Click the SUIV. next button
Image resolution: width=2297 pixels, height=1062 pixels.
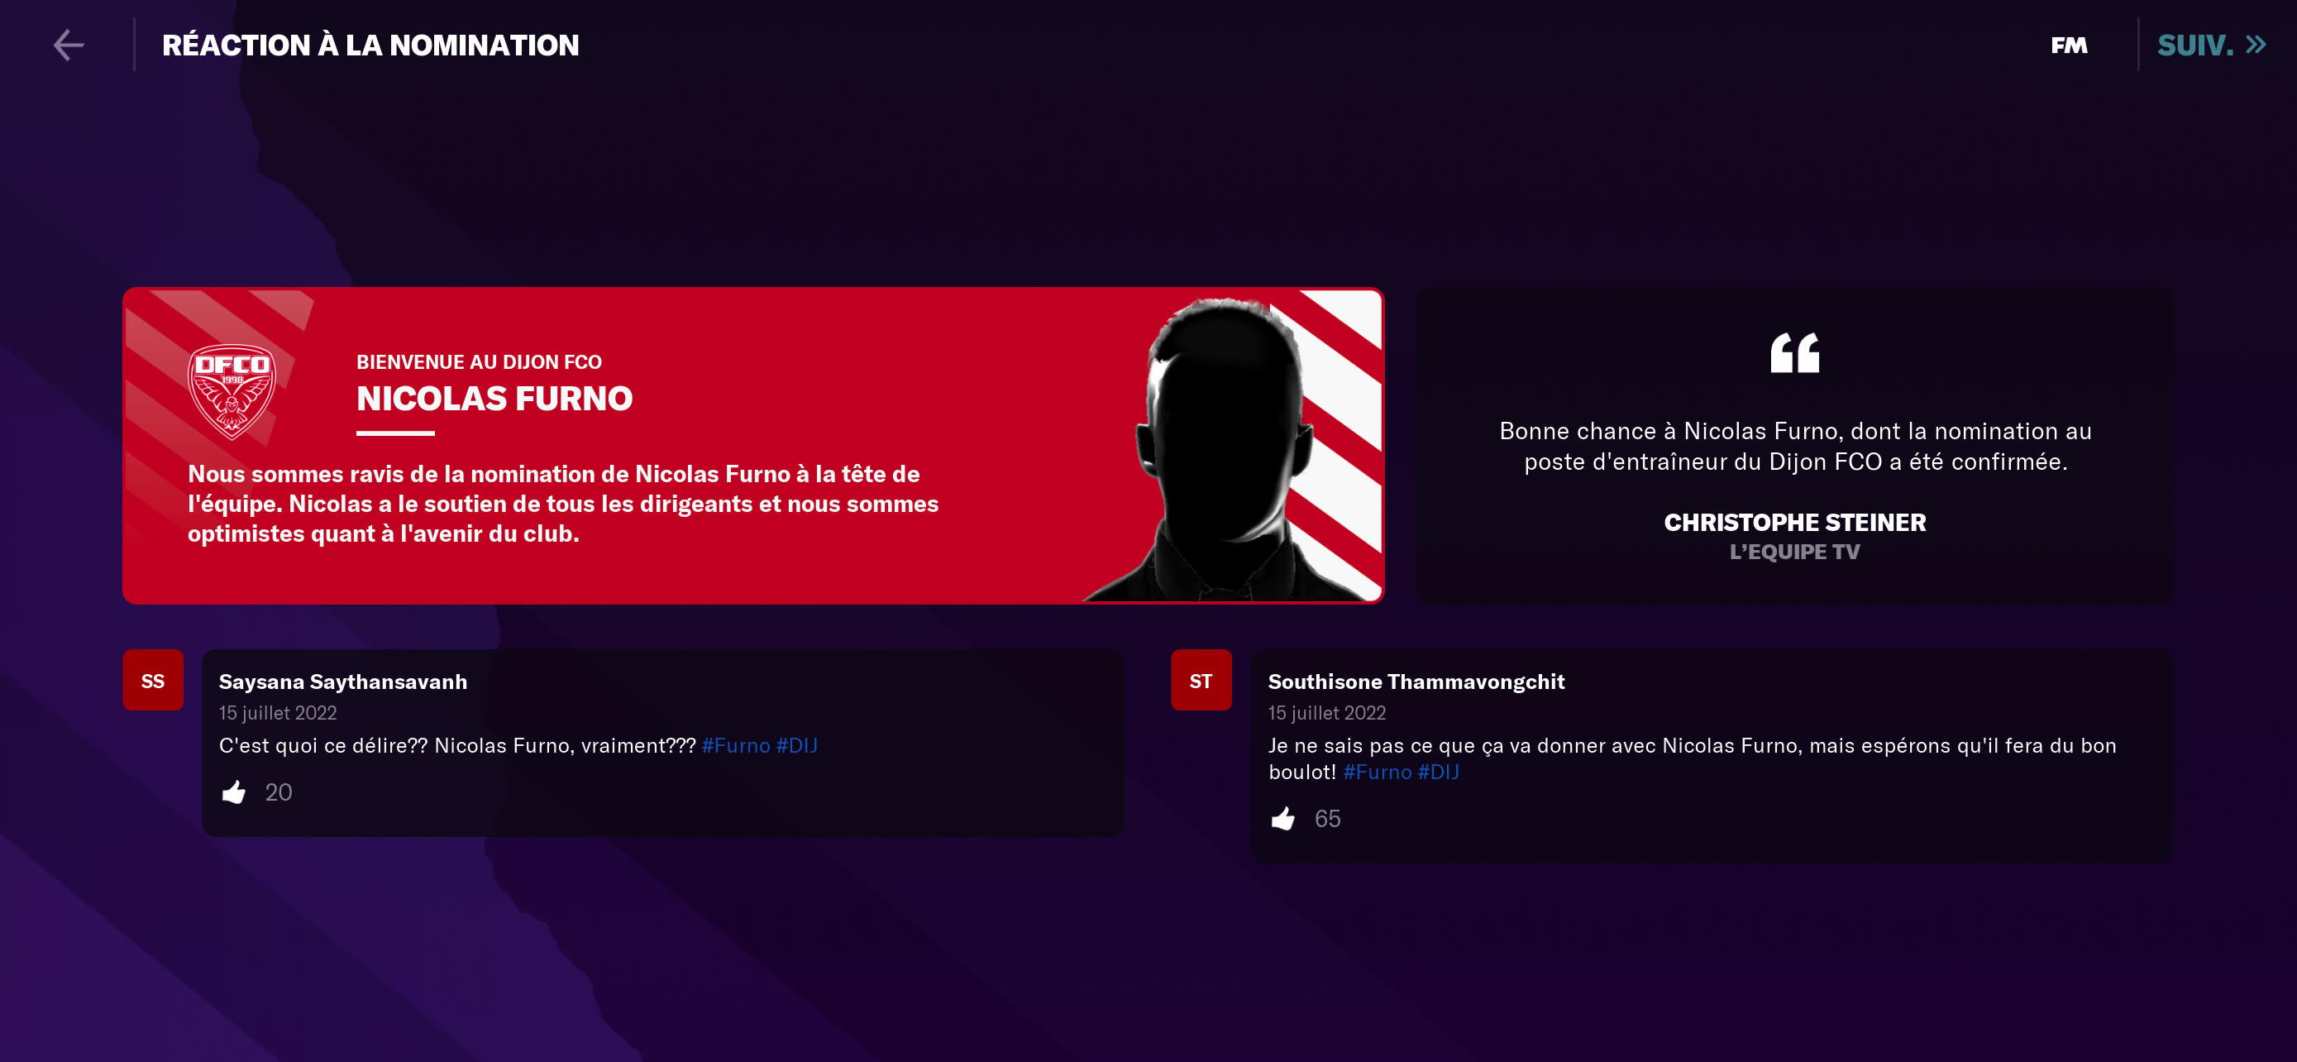point(2211,45)
